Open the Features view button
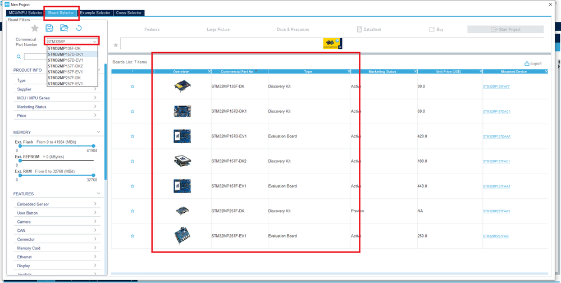This screenshot has width=561, height=283. (152, 29)
